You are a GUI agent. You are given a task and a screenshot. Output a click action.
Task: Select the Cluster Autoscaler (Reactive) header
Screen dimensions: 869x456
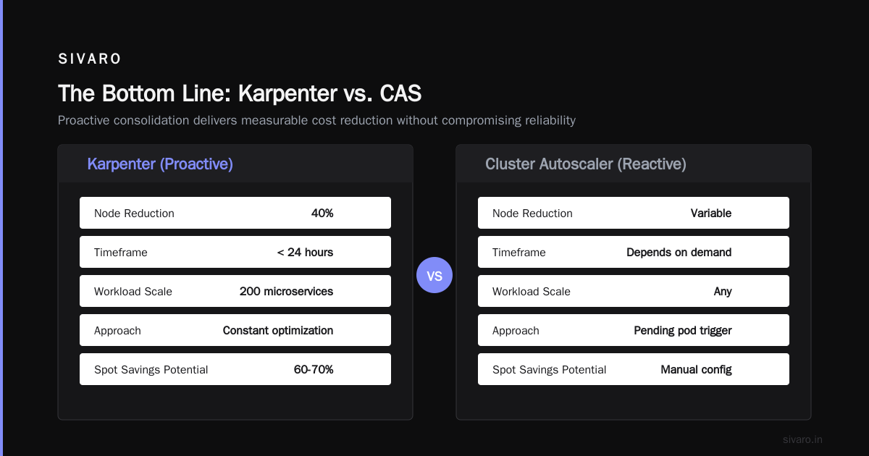(x=586, y=164)
